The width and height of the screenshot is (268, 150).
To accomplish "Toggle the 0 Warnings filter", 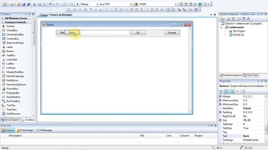I will (25, 130).
